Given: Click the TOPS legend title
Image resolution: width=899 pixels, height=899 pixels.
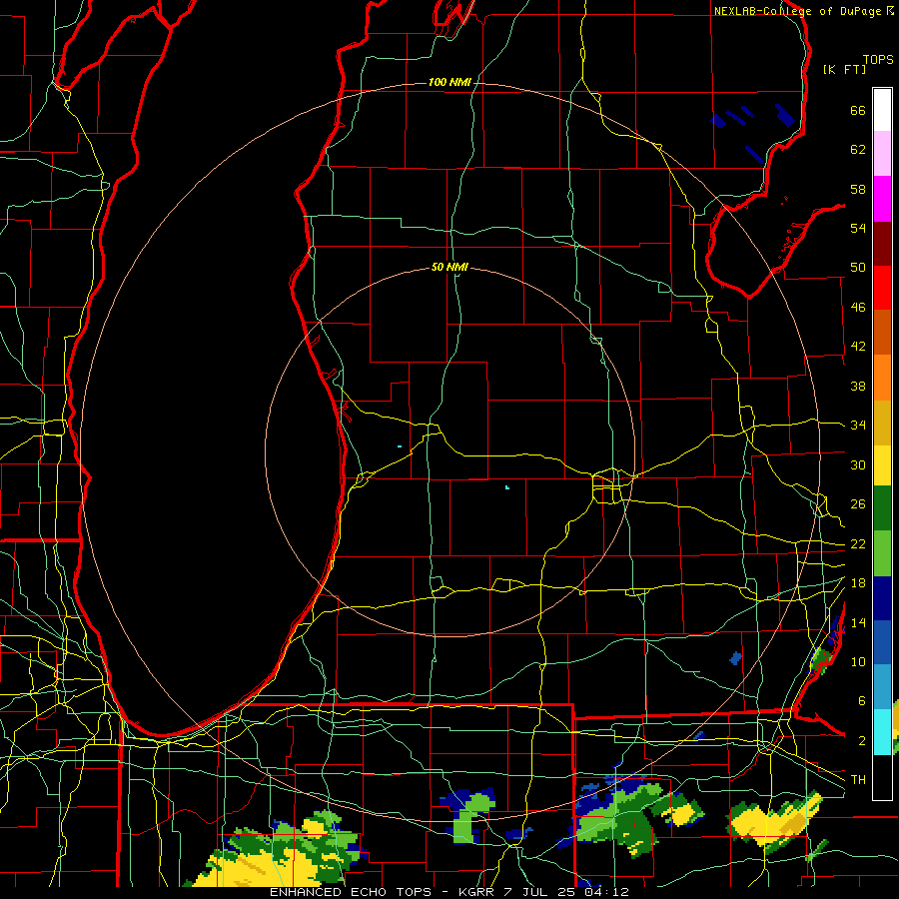Looking at the screenshot, I should pos(878,60).
